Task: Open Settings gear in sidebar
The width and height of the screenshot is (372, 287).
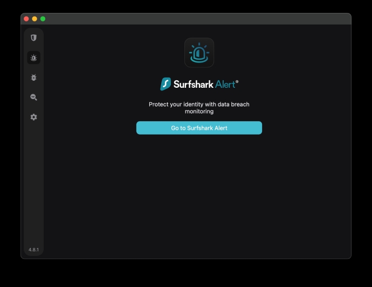Action: point(33,117)
